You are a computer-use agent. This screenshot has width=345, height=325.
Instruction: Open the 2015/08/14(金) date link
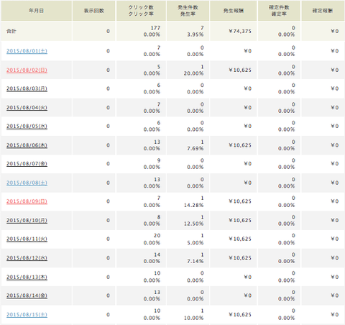(27, 296)
